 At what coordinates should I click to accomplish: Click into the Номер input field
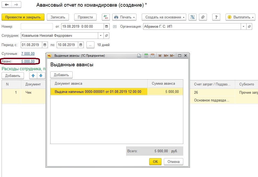point(37,27)
